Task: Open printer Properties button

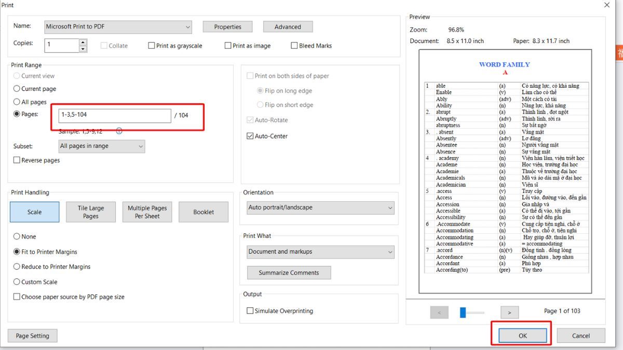Action: point(227,27)
